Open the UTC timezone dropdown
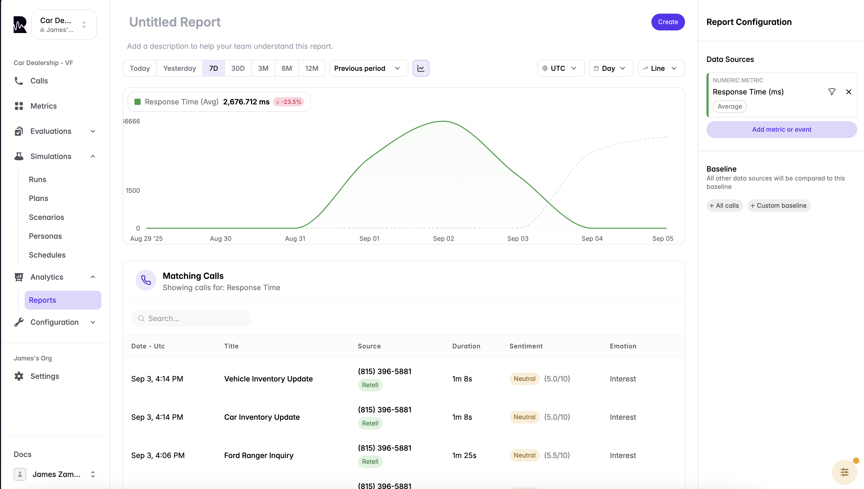 click(560, 68)
